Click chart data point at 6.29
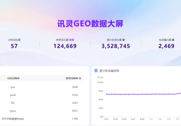Image resolution: width=181 pixels, height=126 pixels. 142,94
